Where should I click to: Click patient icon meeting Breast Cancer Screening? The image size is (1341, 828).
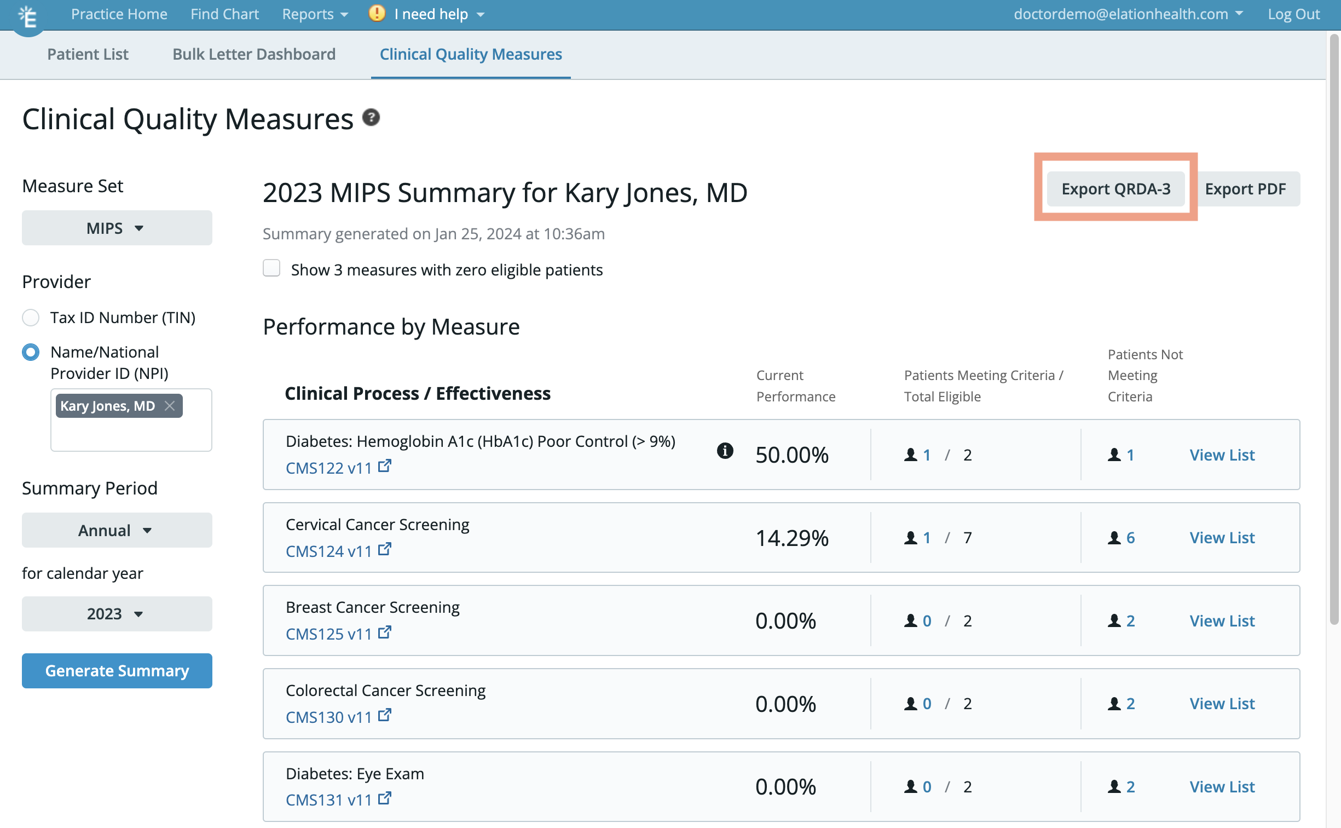click(x=910, y=620)
